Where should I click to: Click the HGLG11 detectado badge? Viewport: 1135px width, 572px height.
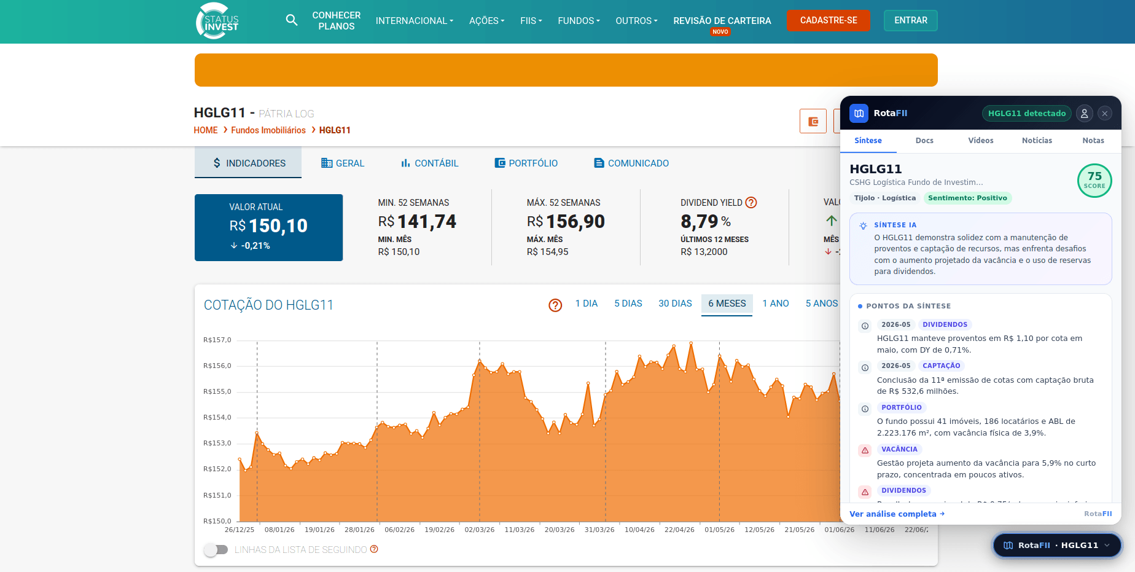coord(1027,113)
